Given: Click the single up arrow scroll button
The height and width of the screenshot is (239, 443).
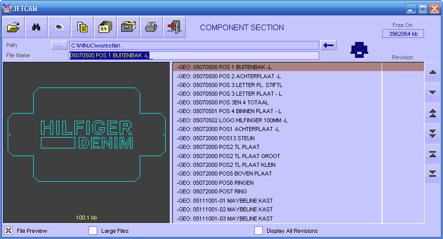Looking at the screenshot, I should (x=433, y=72).
